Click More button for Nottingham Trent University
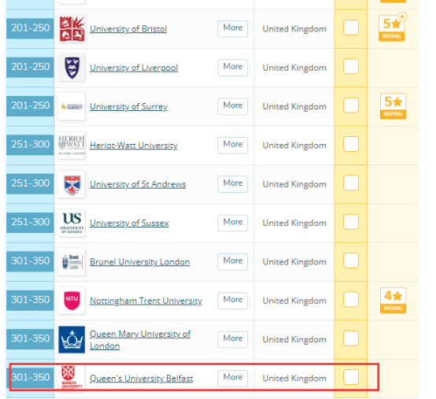The image size is (436, 399). click(x=233, y=301)
